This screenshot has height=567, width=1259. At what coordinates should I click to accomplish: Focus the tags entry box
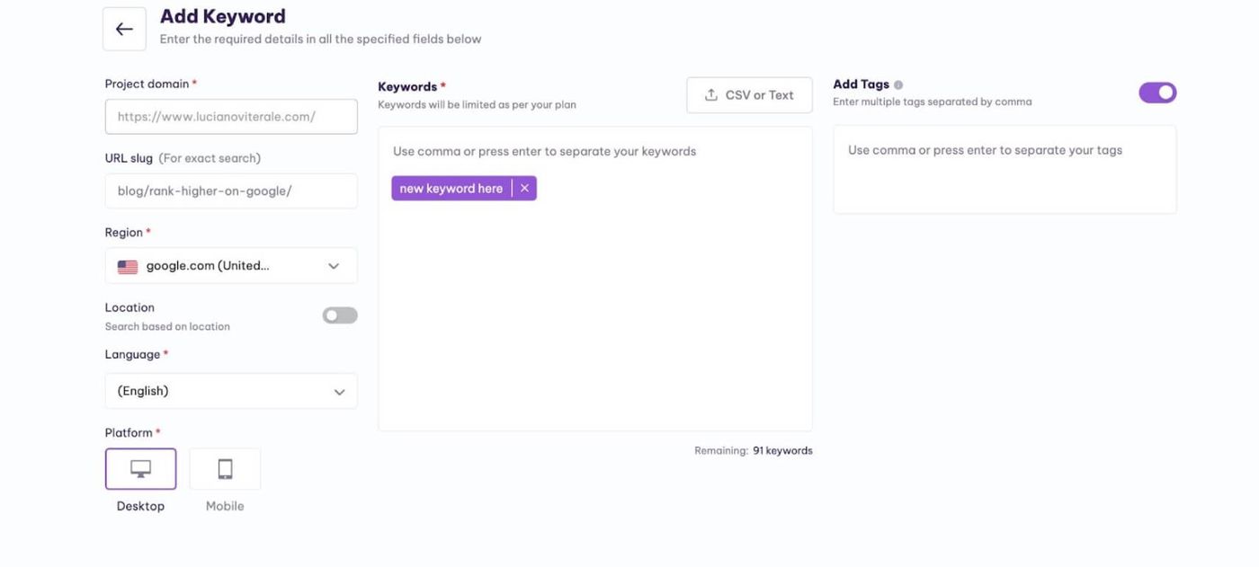[x=1005, y=169]
